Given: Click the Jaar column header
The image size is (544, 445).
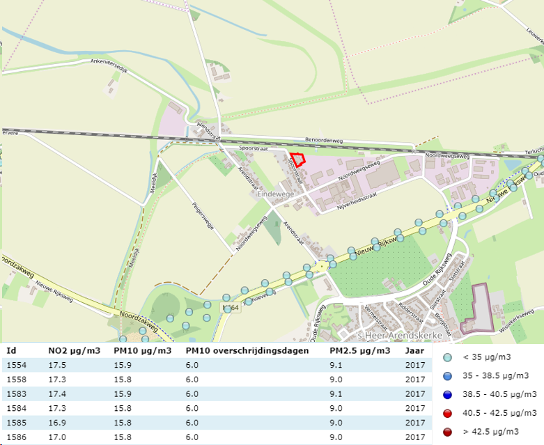Looking at the screenshot, I should 414,350.
